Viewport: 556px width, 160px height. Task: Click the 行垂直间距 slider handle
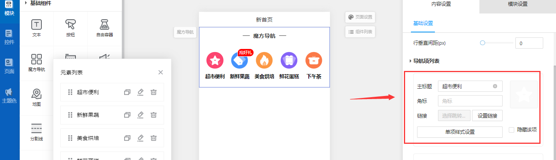(482, 43)
